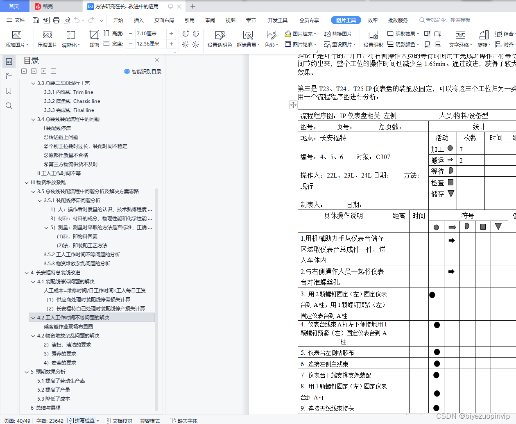Image resolution: width=516 pixels, height=424 pixels.
Task: Collapse the 3.4 总装线装配流程中的问题 node
Action: (x=33, y=119)
